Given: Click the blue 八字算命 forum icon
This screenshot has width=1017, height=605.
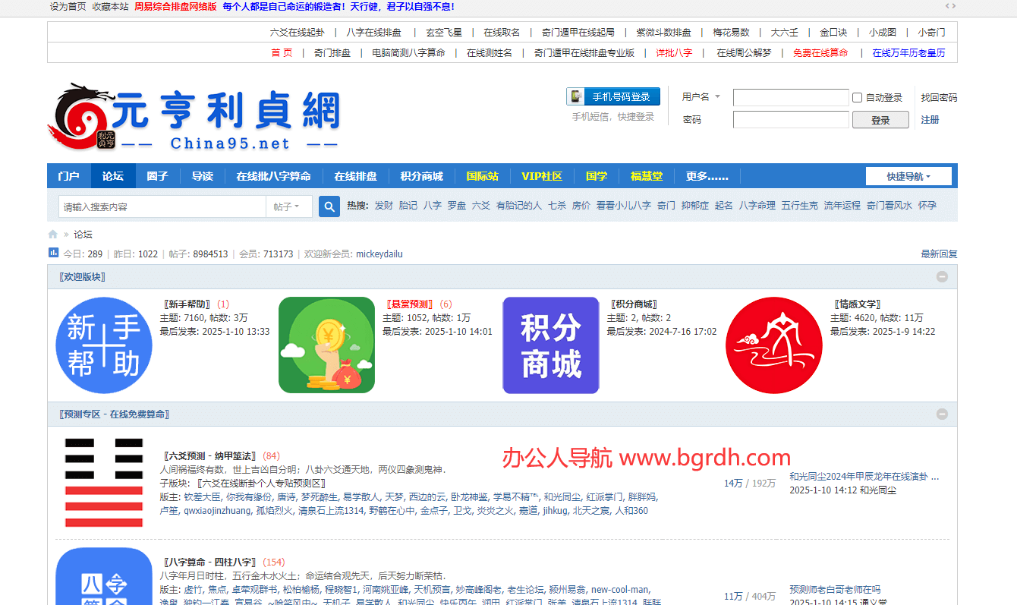Looking at the screenshot, I should click(x=104, y=585).
